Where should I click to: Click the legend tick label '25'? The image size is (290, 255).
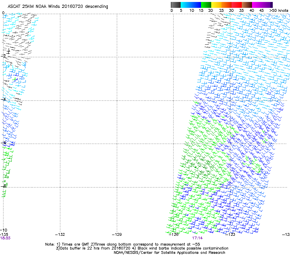pos(221,10)
